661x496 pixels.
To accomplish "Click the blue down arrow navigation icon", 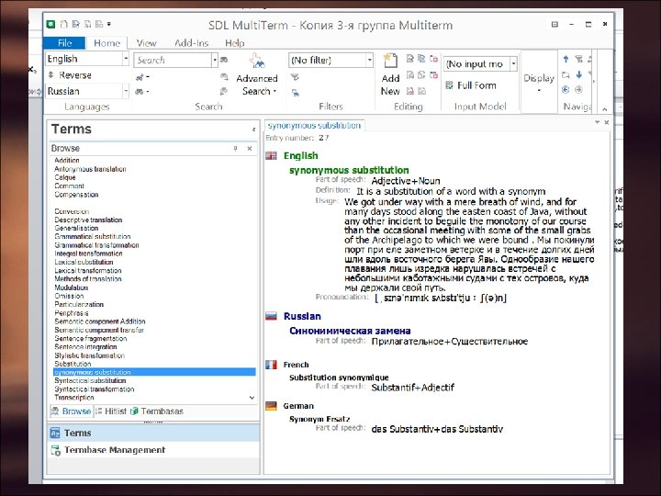I will [x=579, y=74].
